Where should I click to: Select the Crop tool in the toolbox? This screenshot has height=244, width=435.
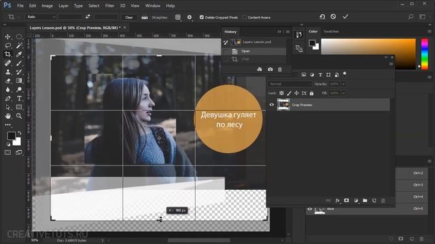[x=7, y=54]
